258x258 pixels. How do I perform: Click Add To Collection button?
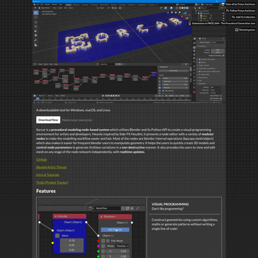[244, 17]
